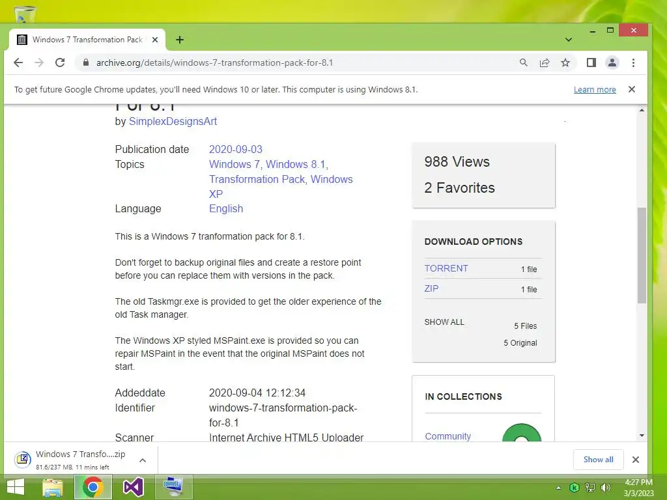Open the 2020-09-03 publication date link
The image size is (667, 500).
[236, 149]
